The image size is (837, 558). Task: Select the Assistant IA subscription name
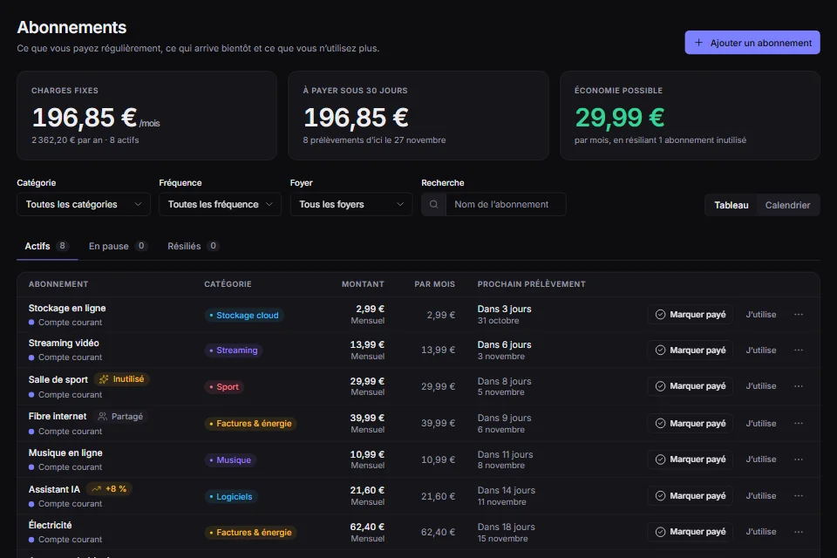[x=54, y=490]
